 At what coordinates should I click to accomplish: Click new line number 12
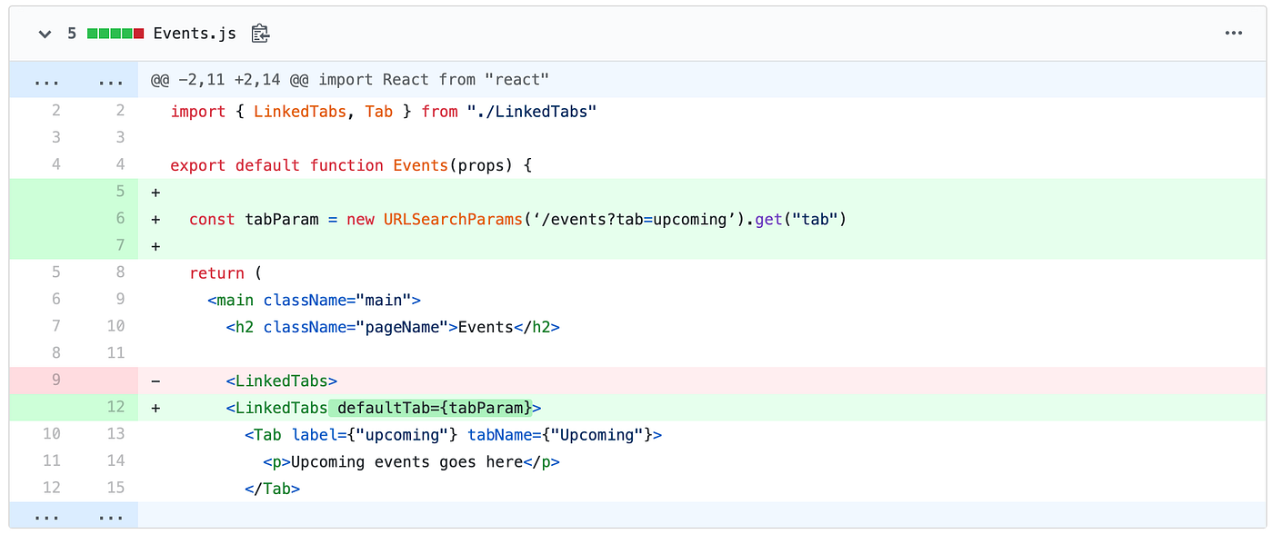coord(116,407)
